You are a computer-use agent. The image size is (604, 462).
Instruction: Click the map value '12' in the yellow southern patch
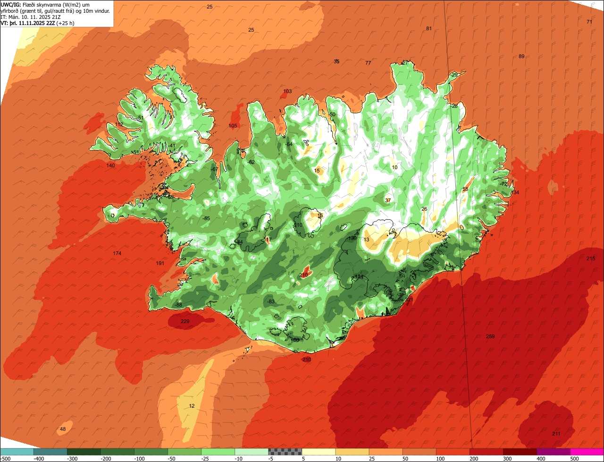(192, 406)
